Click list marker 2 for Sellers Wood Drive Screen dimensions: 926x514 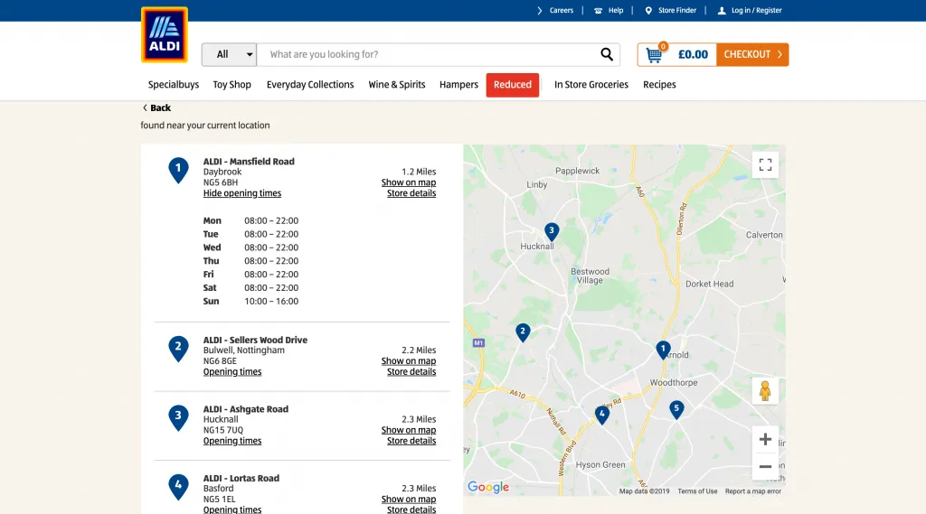coord(178,349)
